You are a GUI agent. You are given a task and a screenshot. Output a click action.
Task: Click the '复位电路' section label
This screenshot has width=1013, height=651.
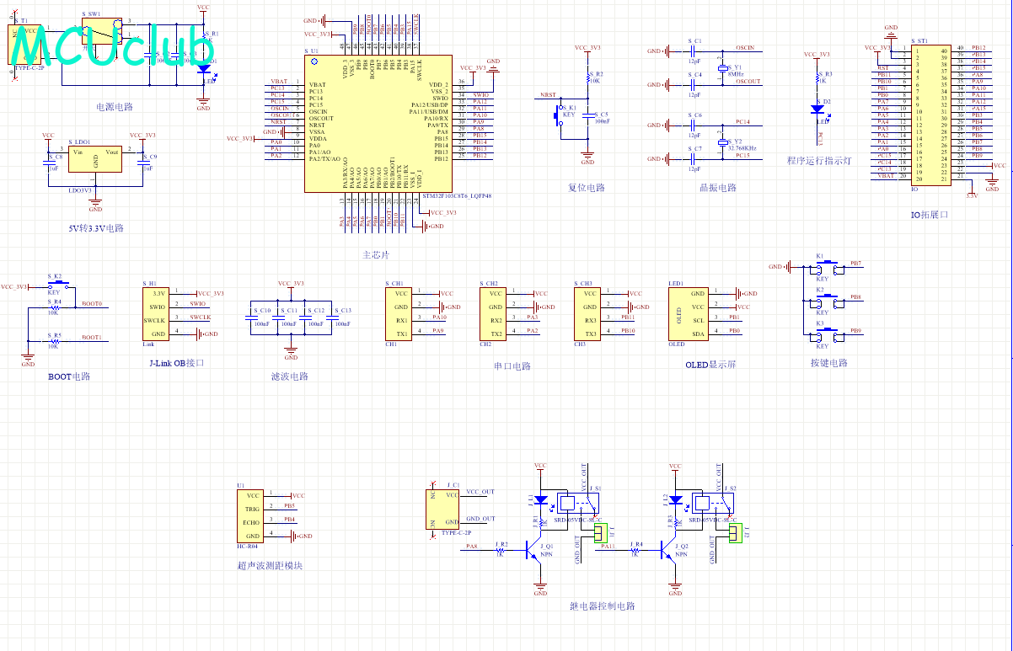pyautogui.click(x=587, y=188)
